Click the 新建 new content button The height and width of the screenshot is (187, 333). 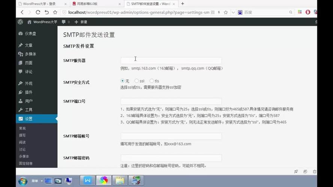coord(81,22)
